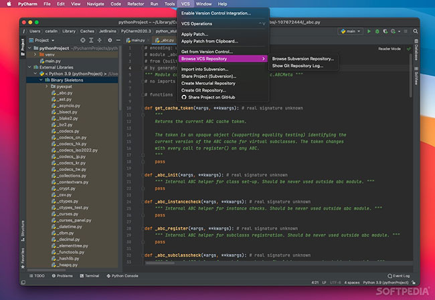Expand the pyexpat folder
The image size is (435, 300).
(x=46, y=86)
